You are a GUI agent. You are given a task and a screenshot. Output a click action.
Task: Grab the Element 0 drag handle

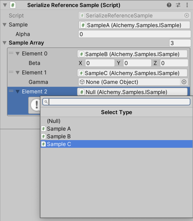pyautogui.click(x=11, y=53)
